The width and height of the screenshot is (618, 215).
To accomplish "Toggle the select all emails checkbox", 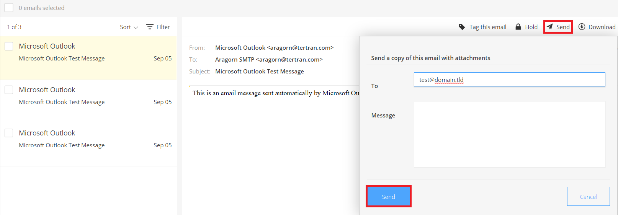I will pyautogui.click(x=9, y=8).
